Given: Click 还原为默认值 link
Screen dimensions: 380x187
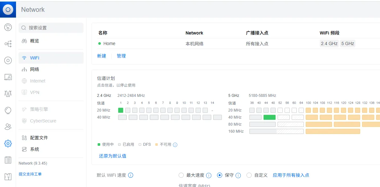Looking at the screenshot, I should (112, 156).
